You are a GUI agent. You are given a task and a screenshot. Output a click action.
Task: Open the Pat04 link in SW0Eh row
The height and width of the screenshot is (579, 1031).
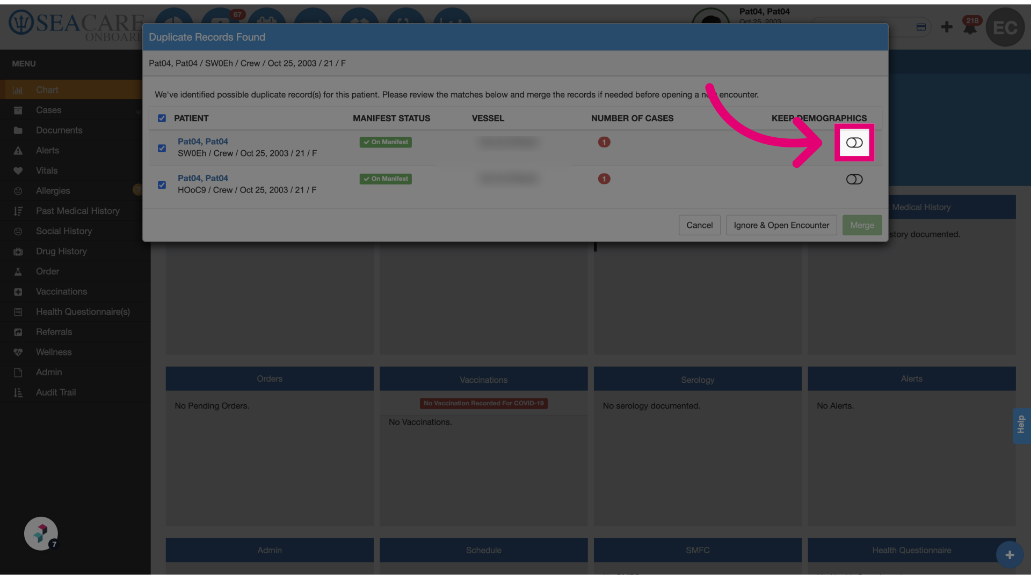[203, 142]
